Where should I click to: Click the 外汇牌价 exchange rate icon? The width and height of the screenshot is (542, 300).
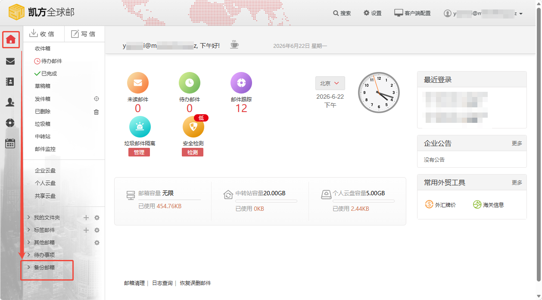point(429,204)
